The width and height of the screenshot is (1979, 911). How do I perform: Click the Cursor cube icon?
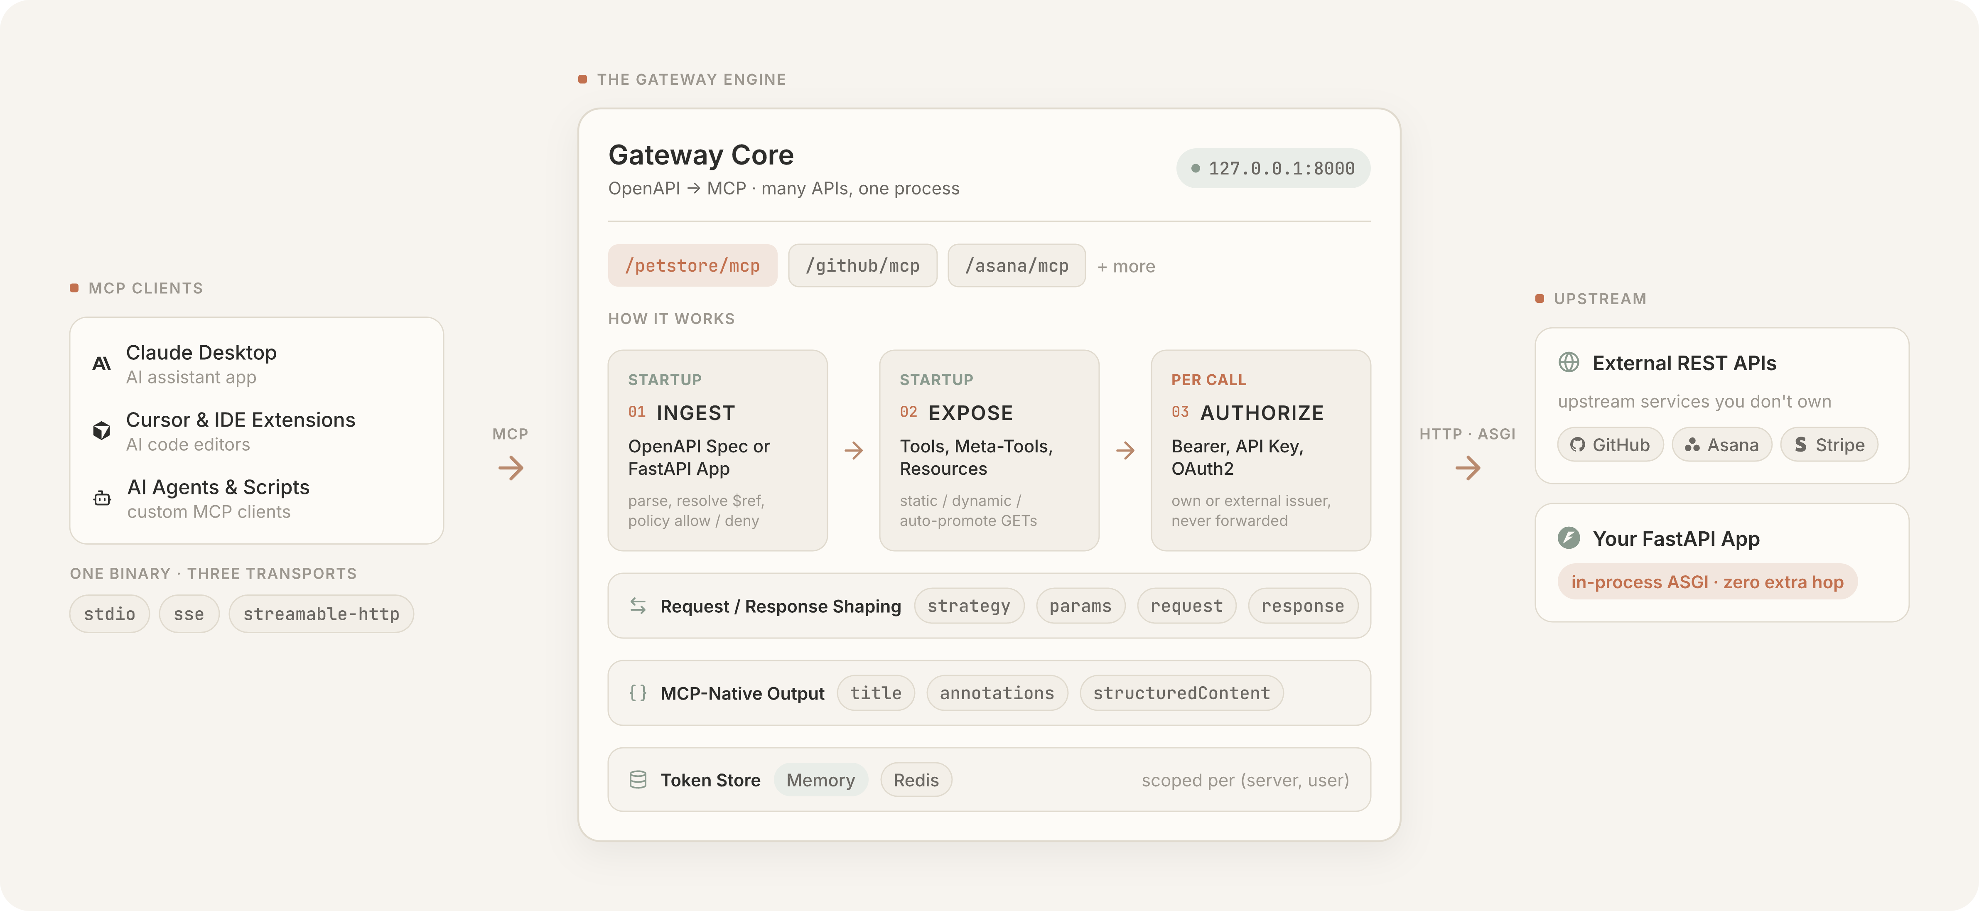click(101, 430)
